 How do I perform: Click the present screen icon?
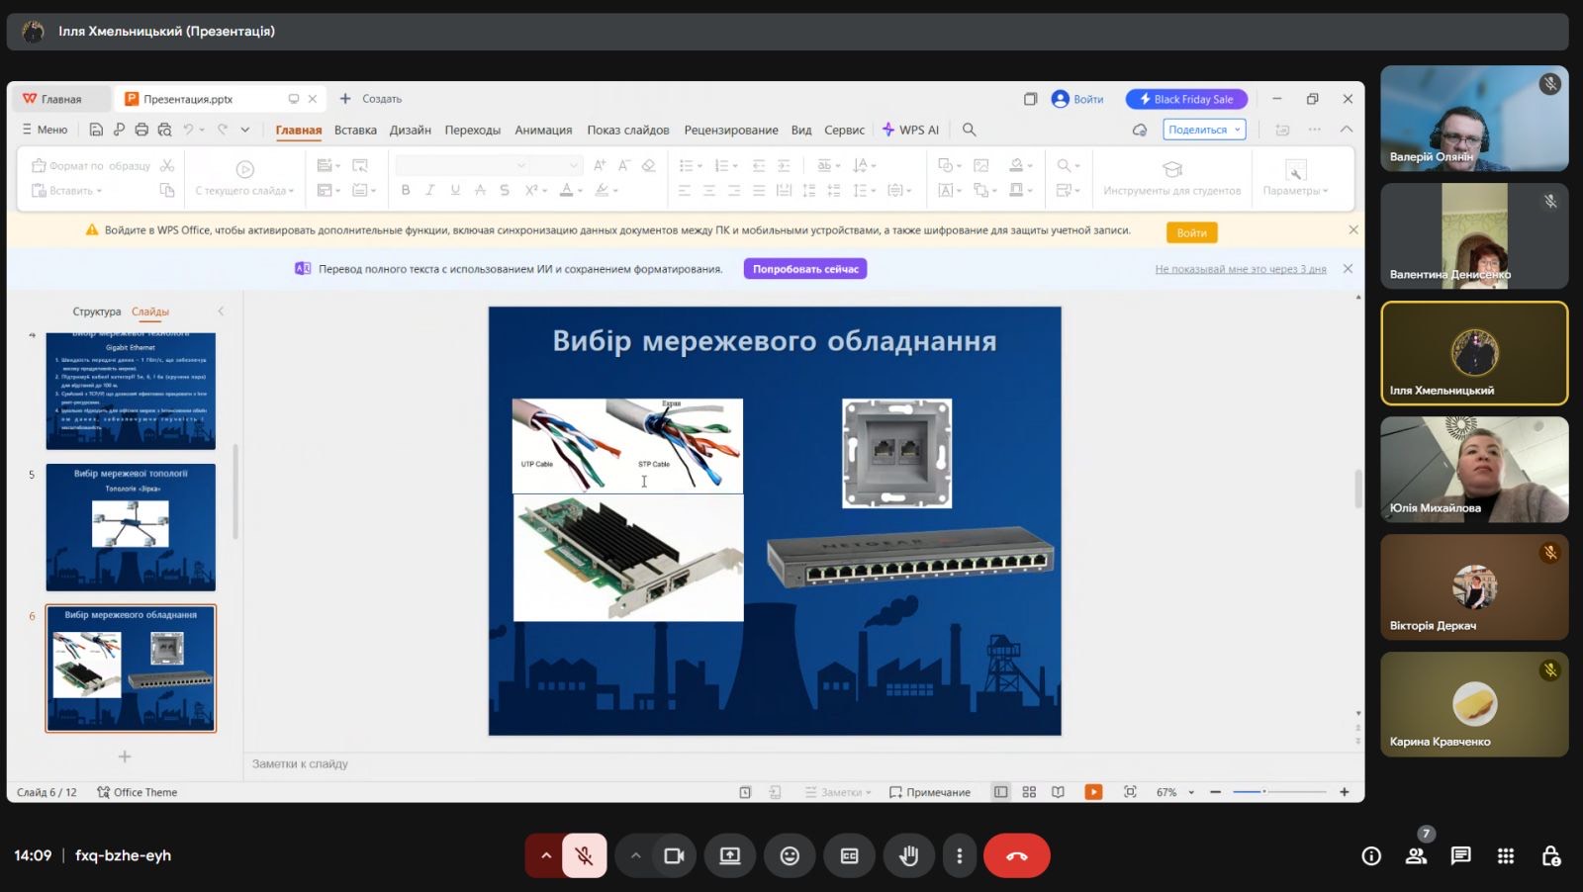tap(730, 856)
